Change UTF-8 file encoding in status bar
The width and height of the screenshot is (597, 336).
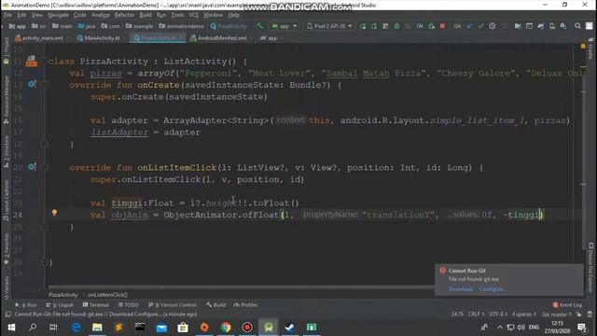click(498, 315)
